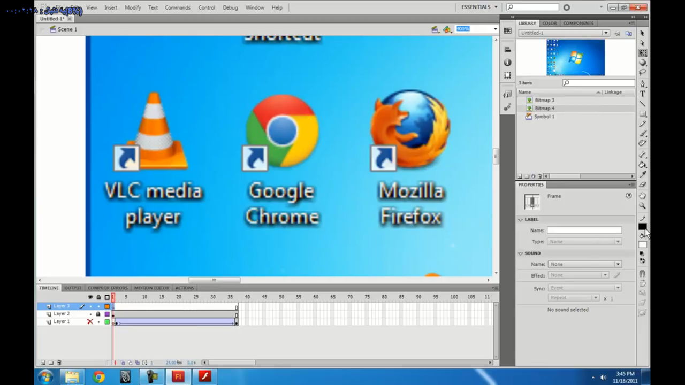Open the Swatches panel icon in dock
The image size is (685, 385).
coord(507,31)
